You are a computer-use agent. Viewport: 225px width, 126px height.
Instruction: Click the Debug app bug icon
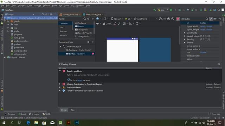180,10
